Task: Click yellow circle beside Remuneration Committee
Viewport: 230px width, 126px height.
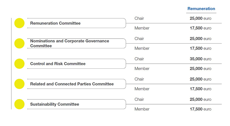Action: click(x=19, y=23)
